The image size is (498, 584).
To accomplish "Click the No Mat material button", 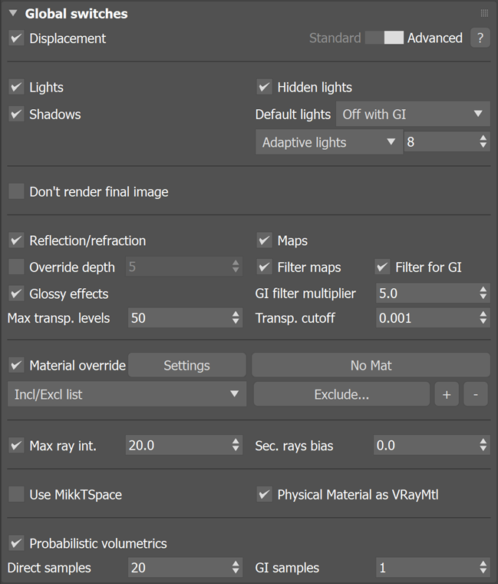I will pyautogui.click(x=371, y=366).
